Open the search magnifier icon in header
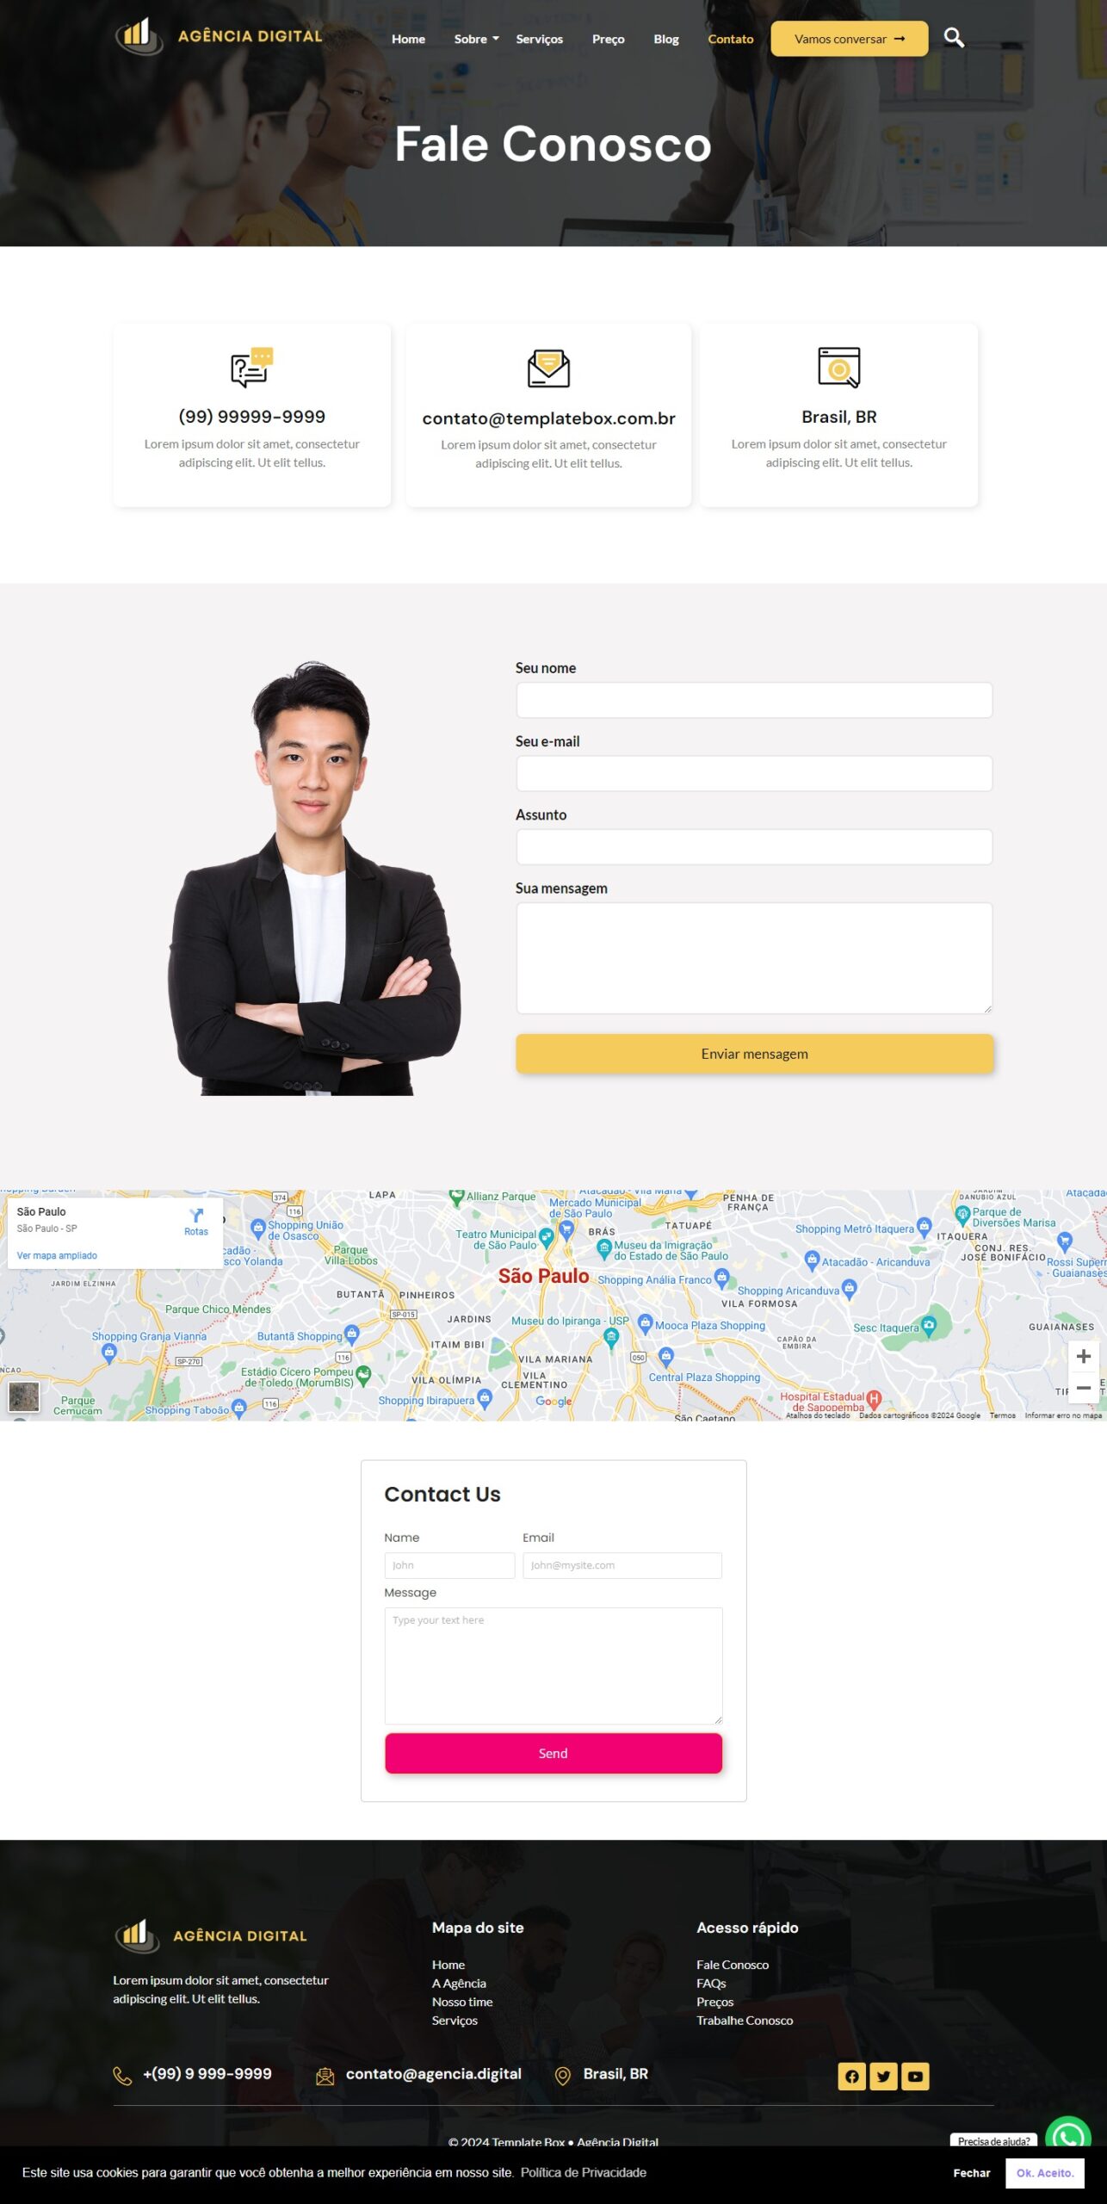The height and width of the screenshot is (2204, 1107). [954, 38]
